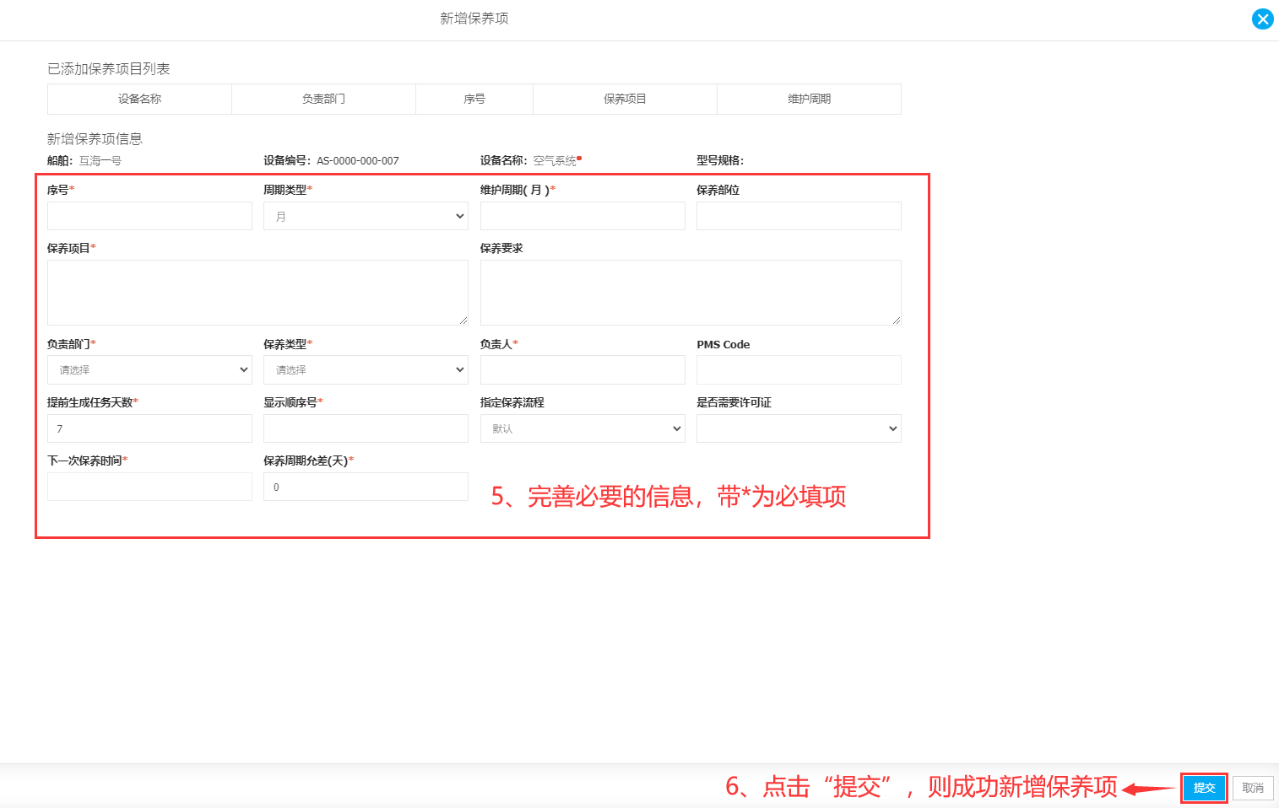This screenshot has width=1279, height=808.
Task: Focus the 维护周期(月) input field
Action: pyautogui.click(x=583, y=216)
